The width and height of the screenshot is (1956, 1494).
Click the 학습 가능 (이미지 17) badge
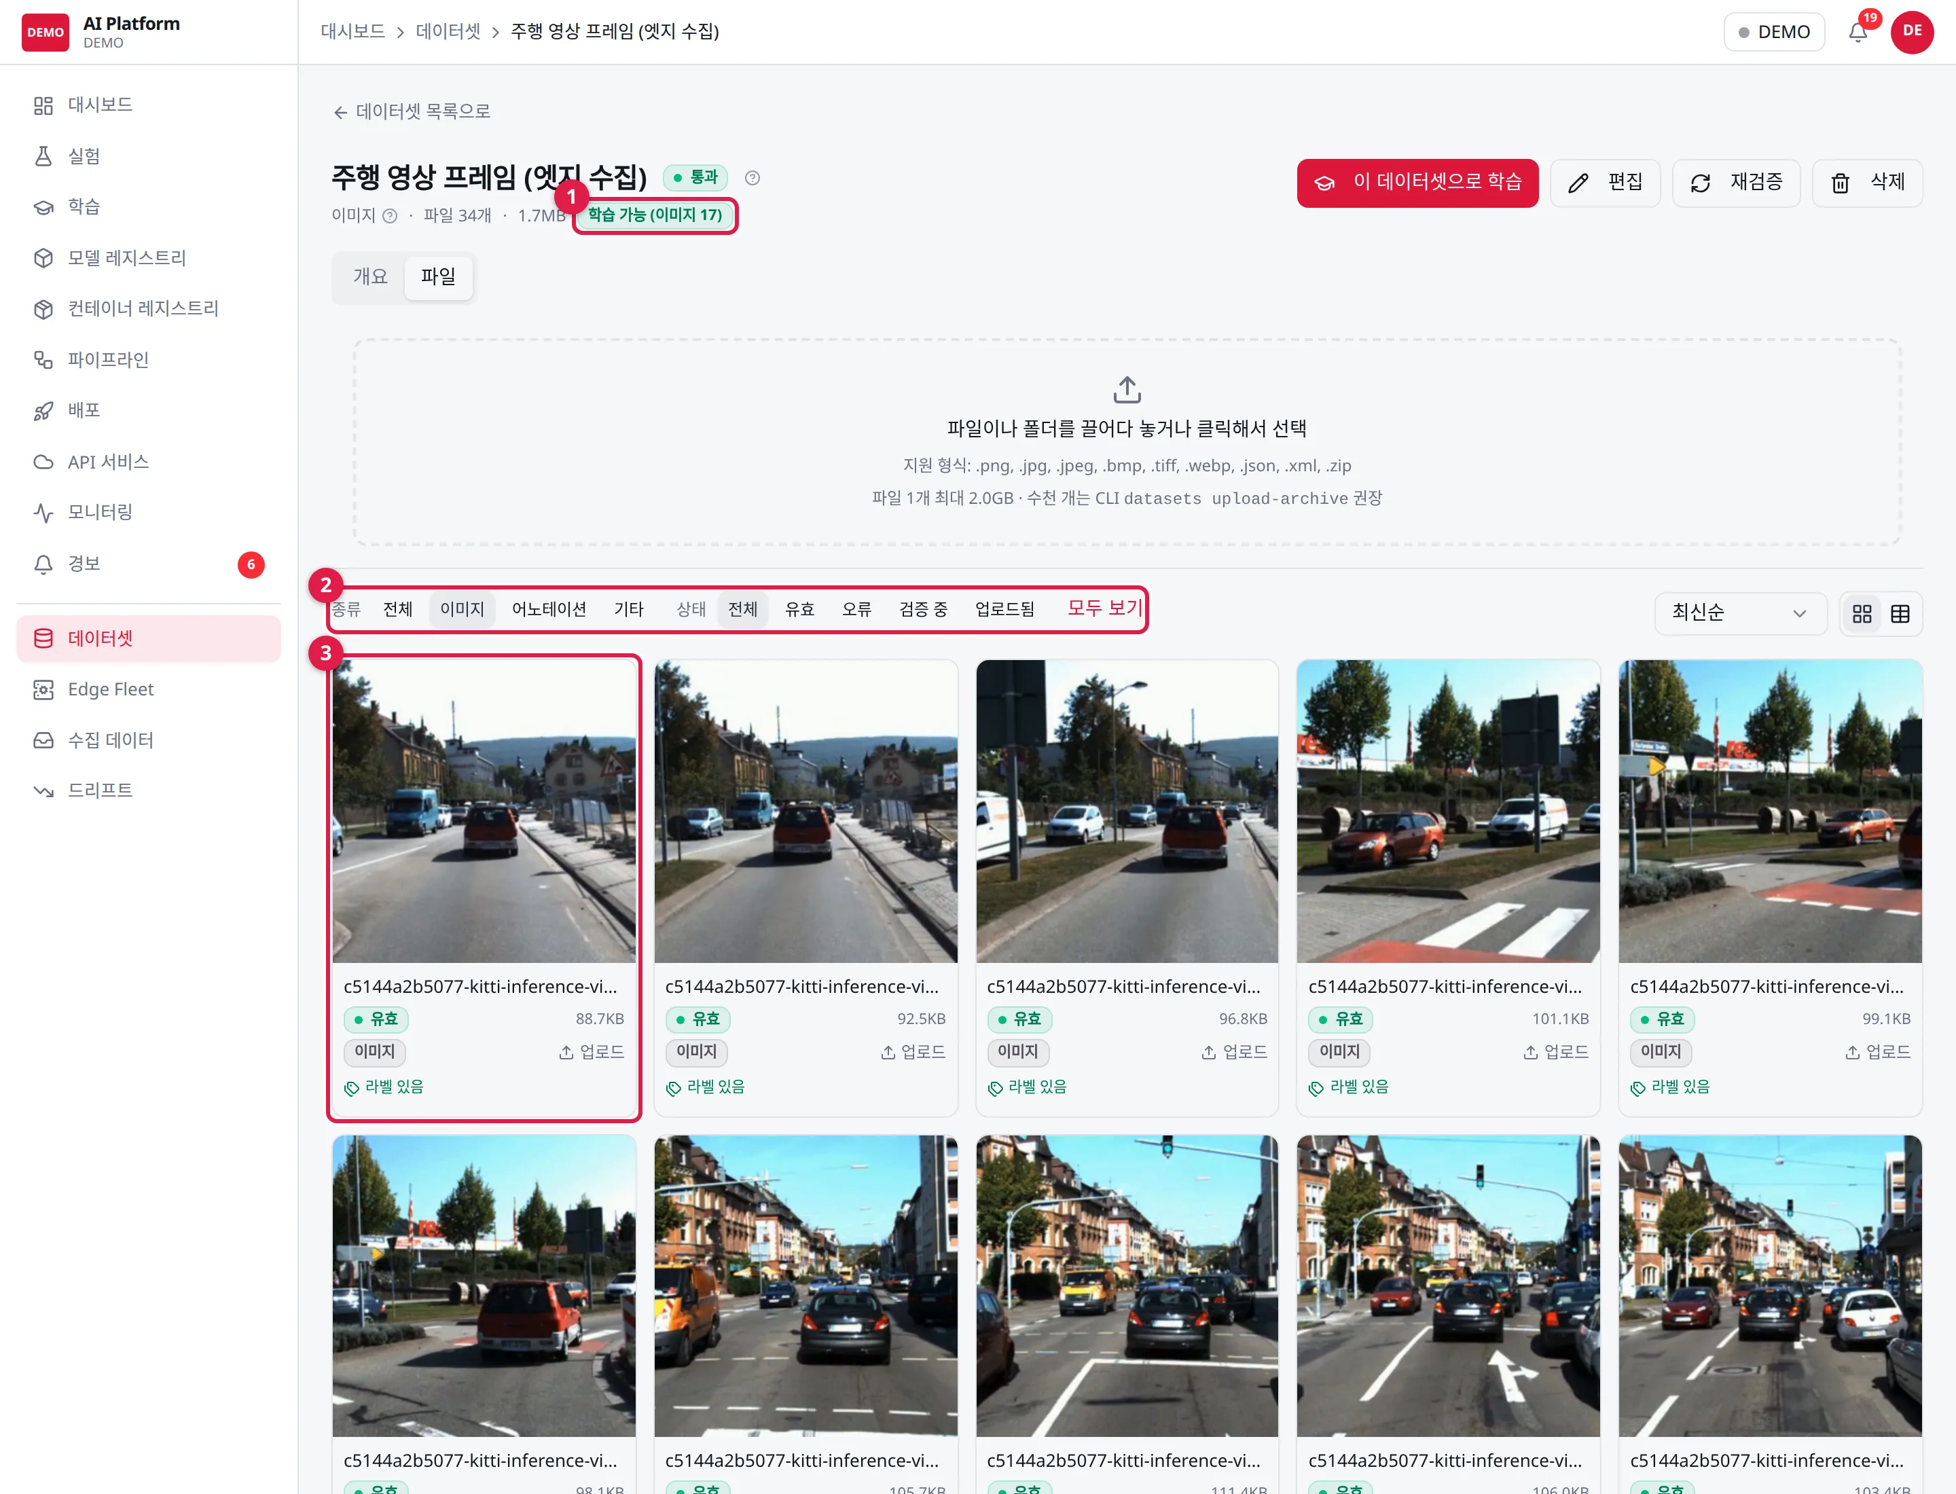(x=655, y=215)
